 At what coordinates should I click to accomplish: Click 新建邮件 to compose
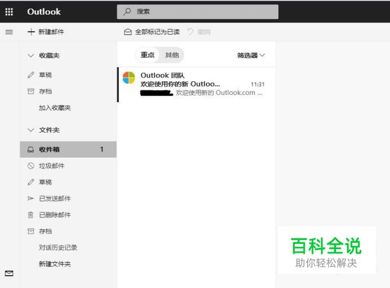46,32
